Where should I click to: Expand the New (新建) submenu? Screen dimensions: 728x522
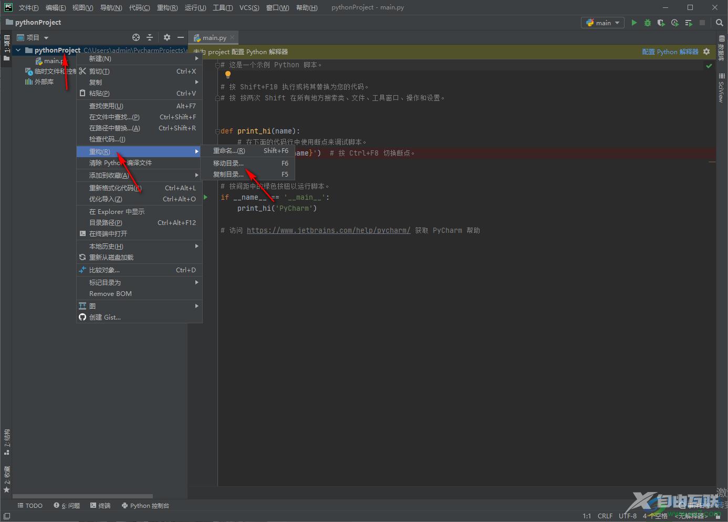(x=139, y=59)
